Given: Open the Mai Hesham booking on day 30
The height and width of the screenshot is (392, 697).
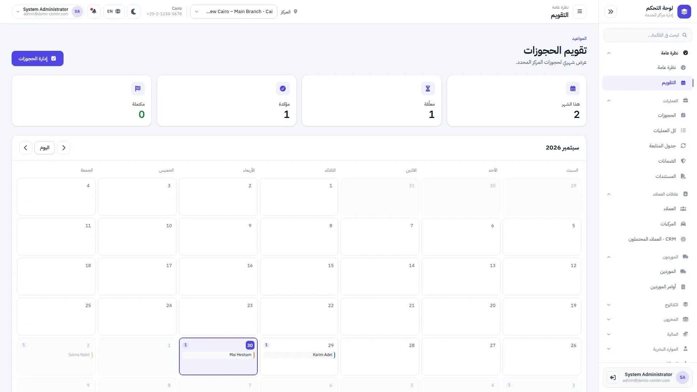Looking at the screenshot, I should 218,355.
